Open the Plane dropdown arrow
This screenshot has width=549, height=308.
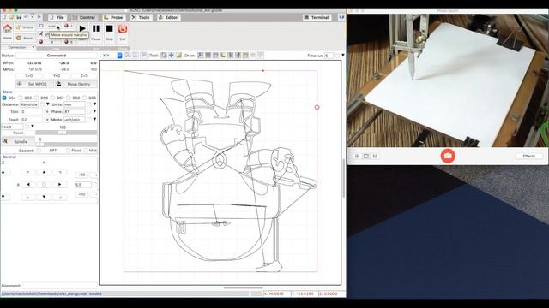pos(94,112)
